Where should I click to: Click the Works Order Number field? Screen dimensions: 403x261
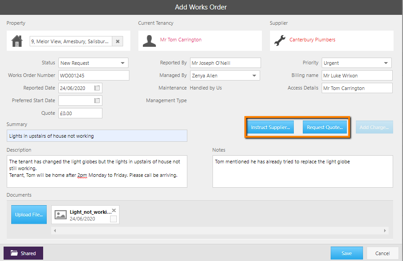coord(94,76)
